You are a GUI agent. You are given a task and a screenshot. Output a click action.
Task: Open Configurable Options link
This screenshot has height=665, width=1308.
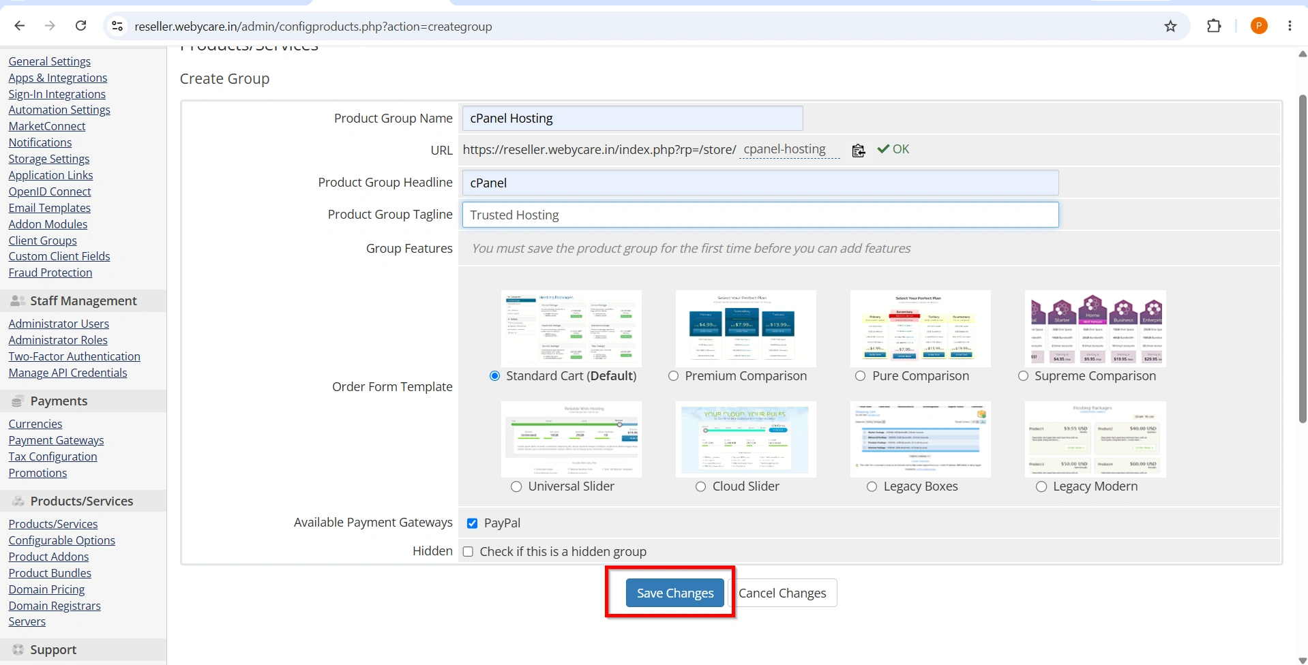(x=62, y=540)
